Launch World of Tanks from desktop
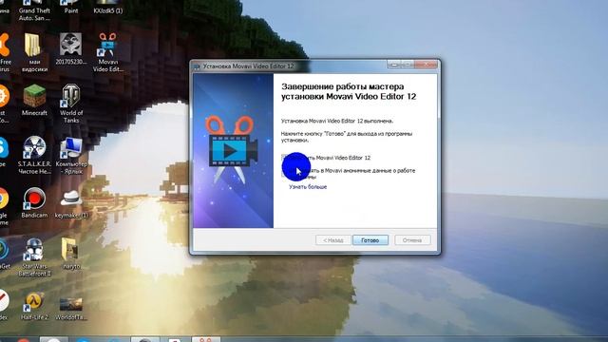608x342 pixels. (71, 104)
